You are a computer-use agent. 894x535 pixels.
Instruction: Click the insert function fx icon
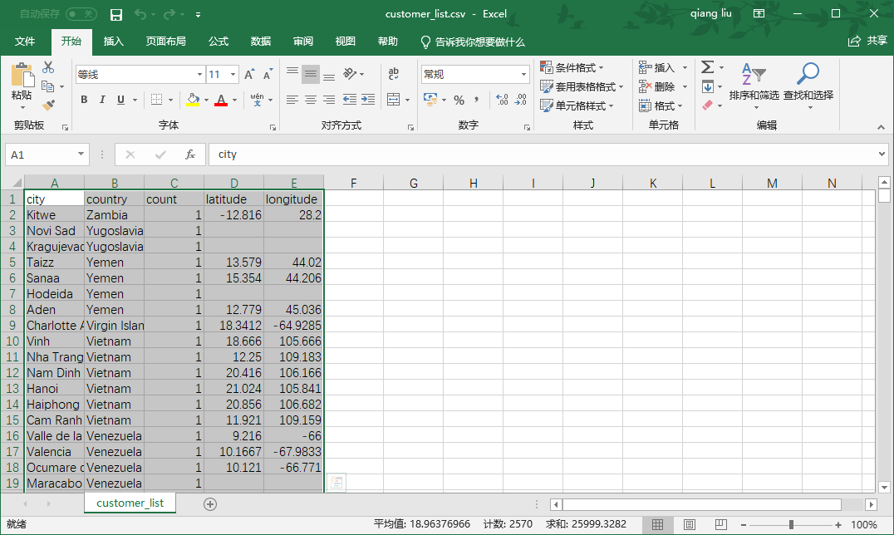[190, 155]
